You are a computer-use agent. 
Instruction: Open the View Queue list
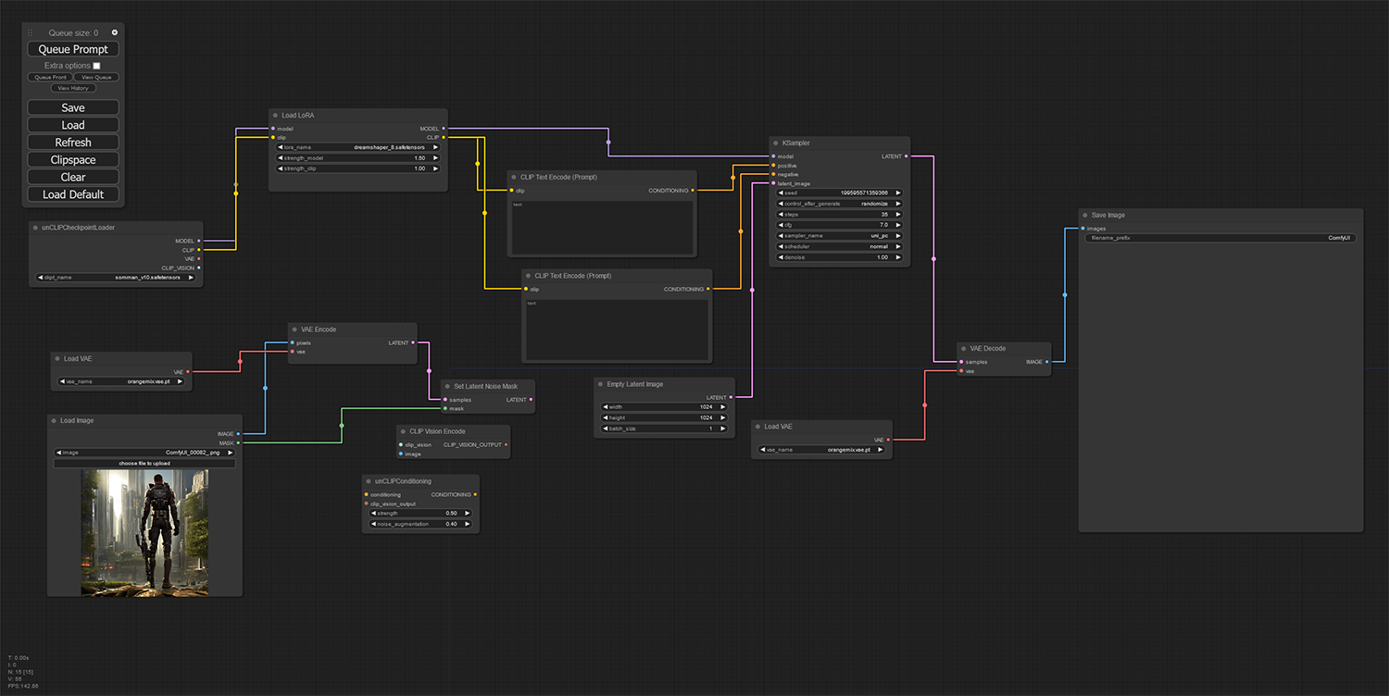pos(95,77)
